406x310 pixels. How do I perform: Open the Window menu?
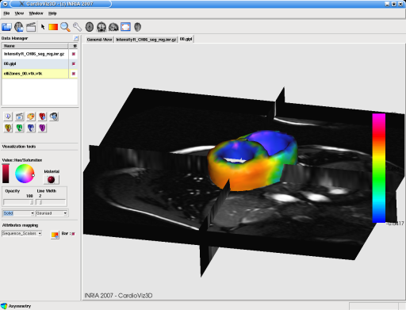click(36, 13)
